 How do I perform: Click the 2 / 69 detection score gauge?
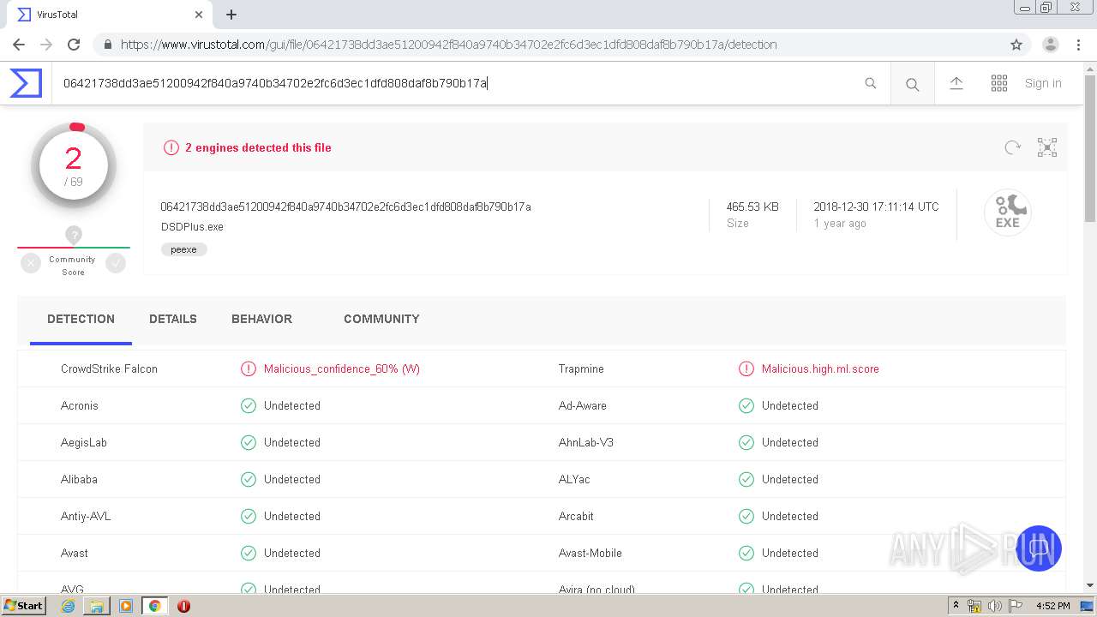pos(74,166)
